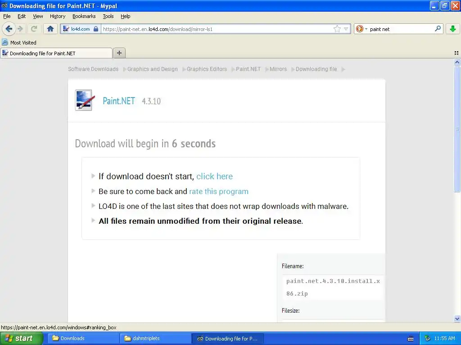Click the list all tabs icon
This screenshot has width=461, height=345.
tap(456, 53)
